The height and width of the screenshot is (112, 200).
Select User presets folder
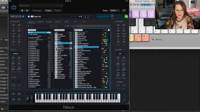39,34
